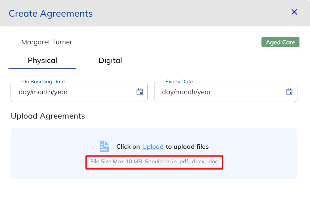Close the Create Agreements dialog

(294, 12)
